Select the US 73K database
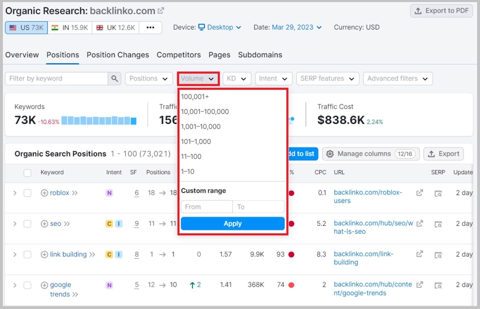This screenshot has height=309, width=480. [x=26, y=28]
